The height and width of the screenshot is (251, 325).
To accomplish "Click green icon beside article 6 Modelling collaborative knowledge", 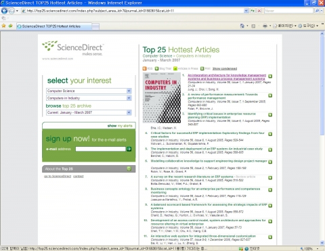I will (270, 162).
